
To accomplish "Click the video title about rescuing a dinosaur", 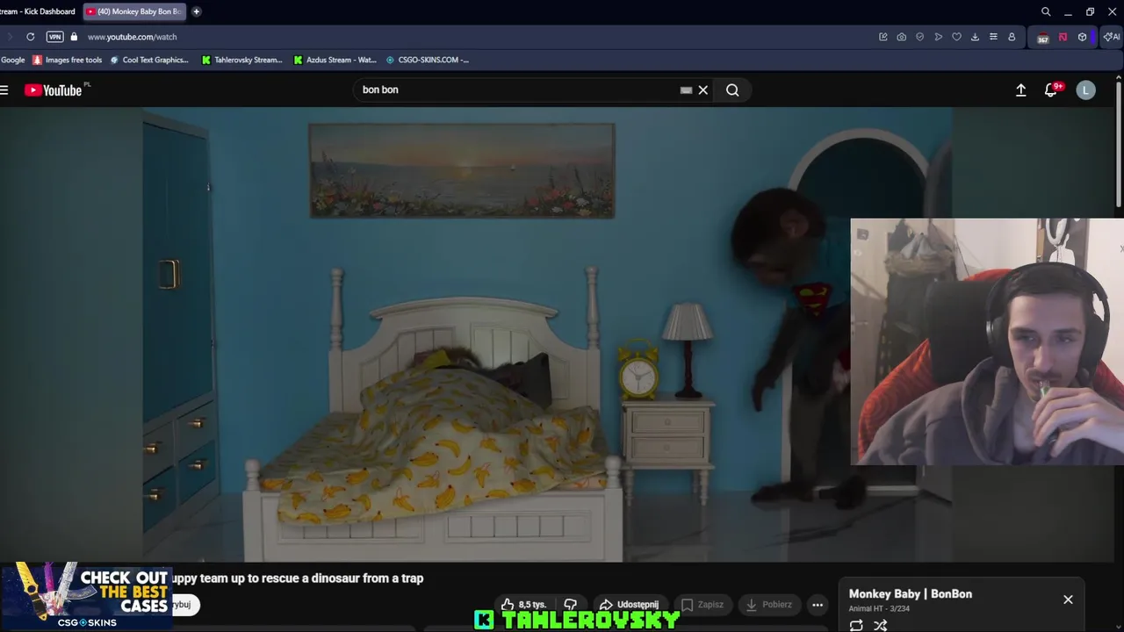I will click(297, 578).
